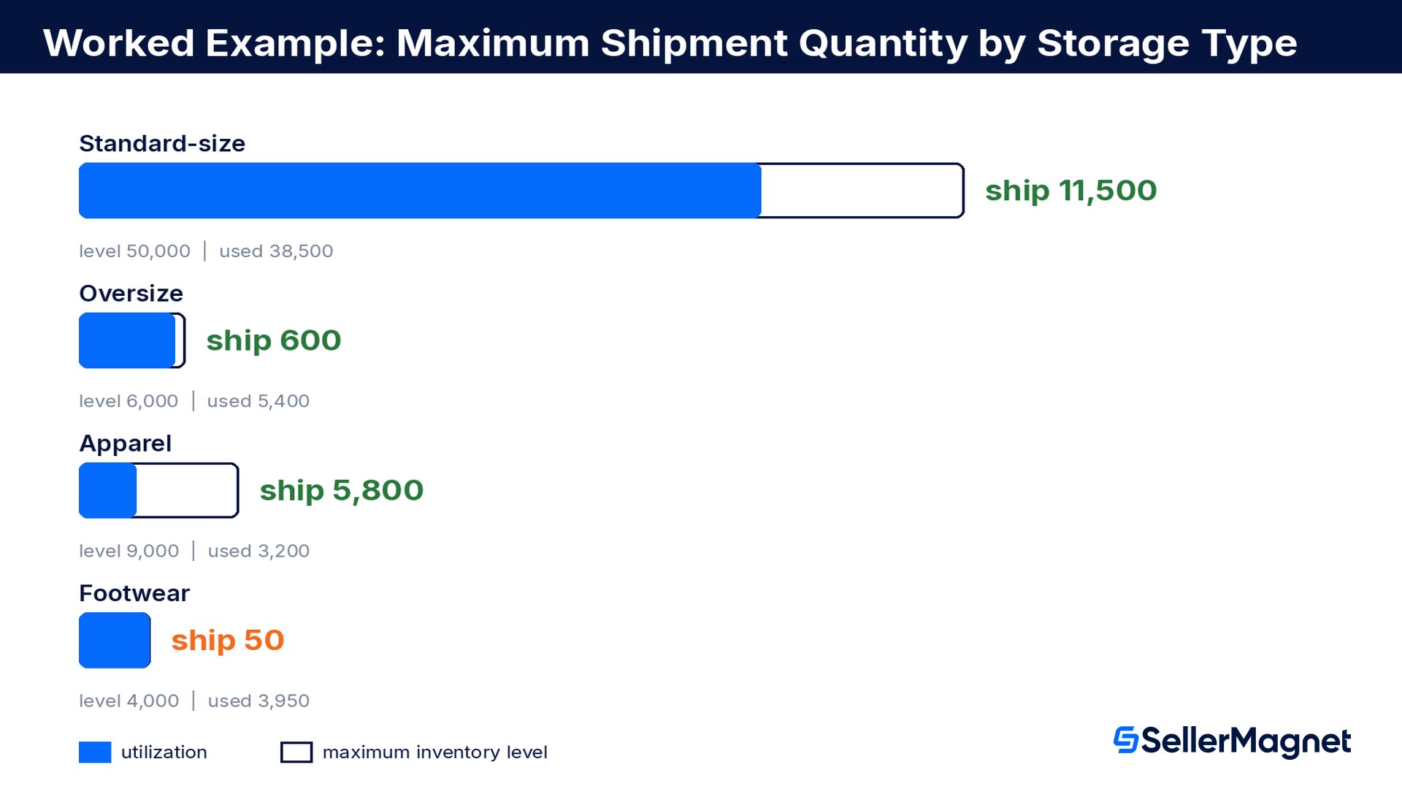1402x789 pixels.
Task: Click the Footwear blue utilization bar
Action: click(115, 640)
